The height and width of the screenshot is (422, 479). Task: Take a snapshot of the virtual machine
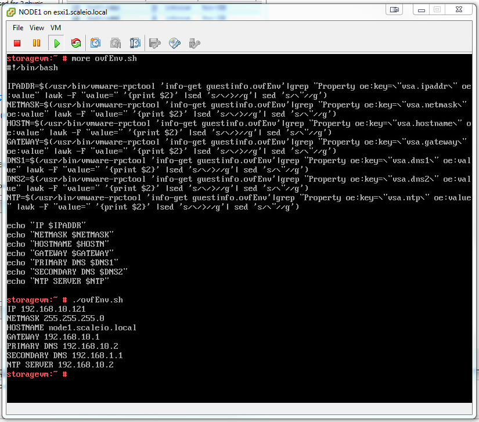point(96,43)
